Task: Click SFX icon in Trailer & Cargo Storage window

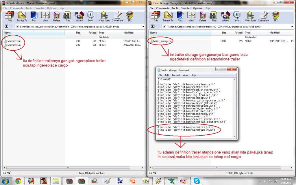Action: (275, 16)
